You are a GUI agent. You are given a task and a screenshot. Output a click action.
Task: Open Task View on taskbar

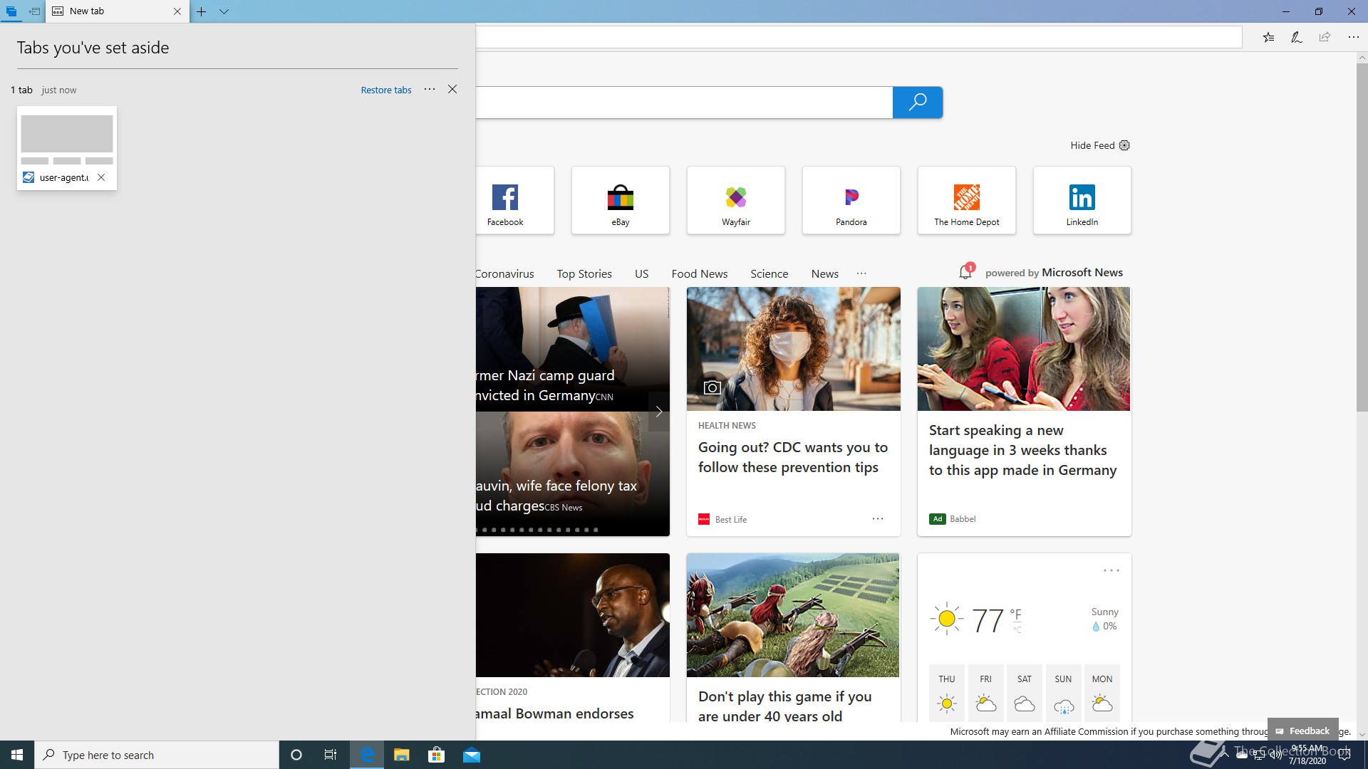331,755
